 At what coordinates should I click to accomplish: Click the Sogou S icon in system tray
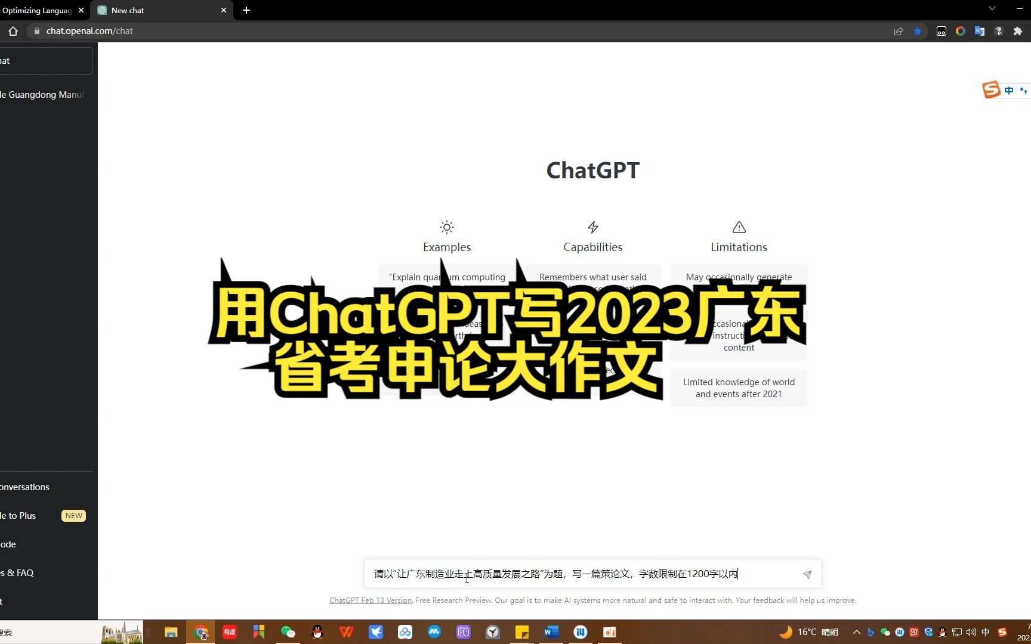coord(1002,632)
